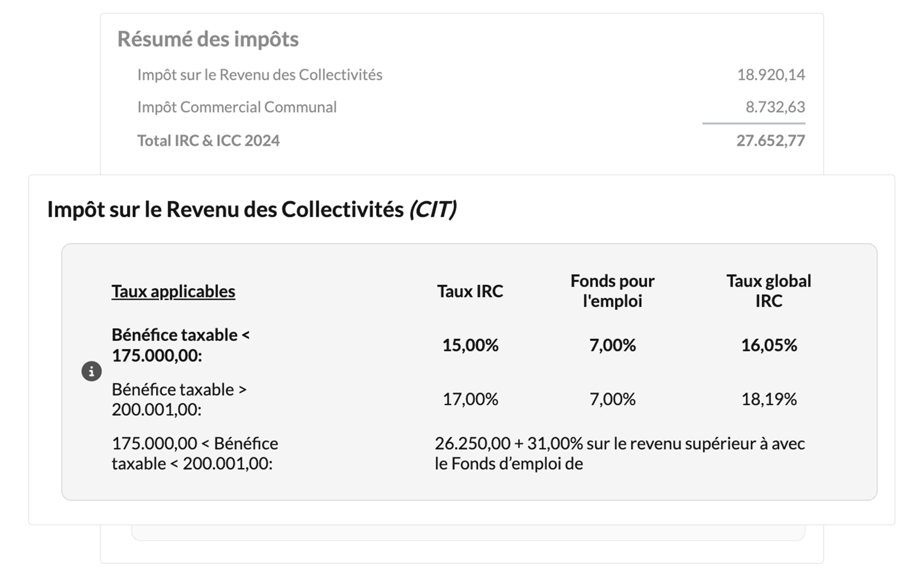Image resolution: width=924 pixels, height=577 pixels.
Task: Click the 8.732,63 amount value
Action: point(775,107)
